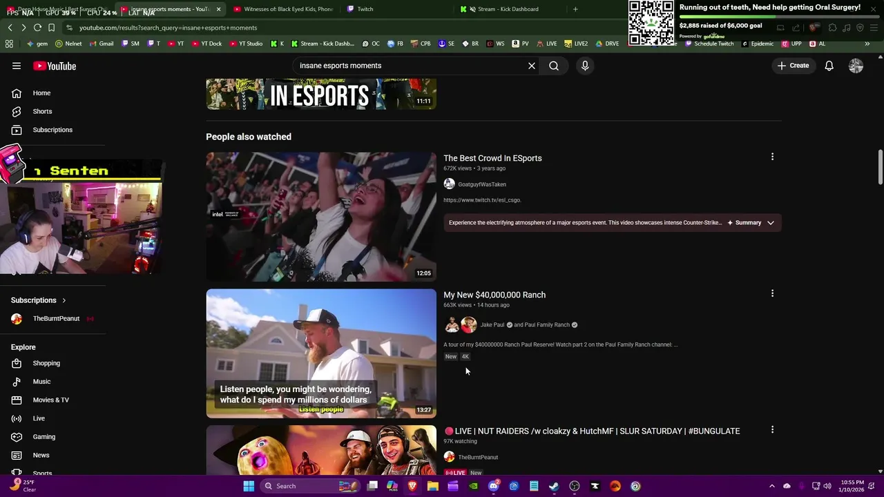Open the Gmail bookmark
884x497 pixels.
(101, 43)
